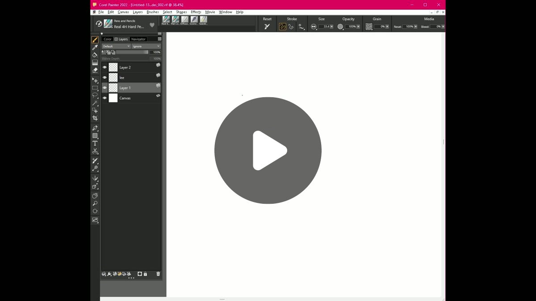Toggle visibility of the lee layer
Image resolution: width=536 pixels, height=301 pixels.
pos(105,78)
